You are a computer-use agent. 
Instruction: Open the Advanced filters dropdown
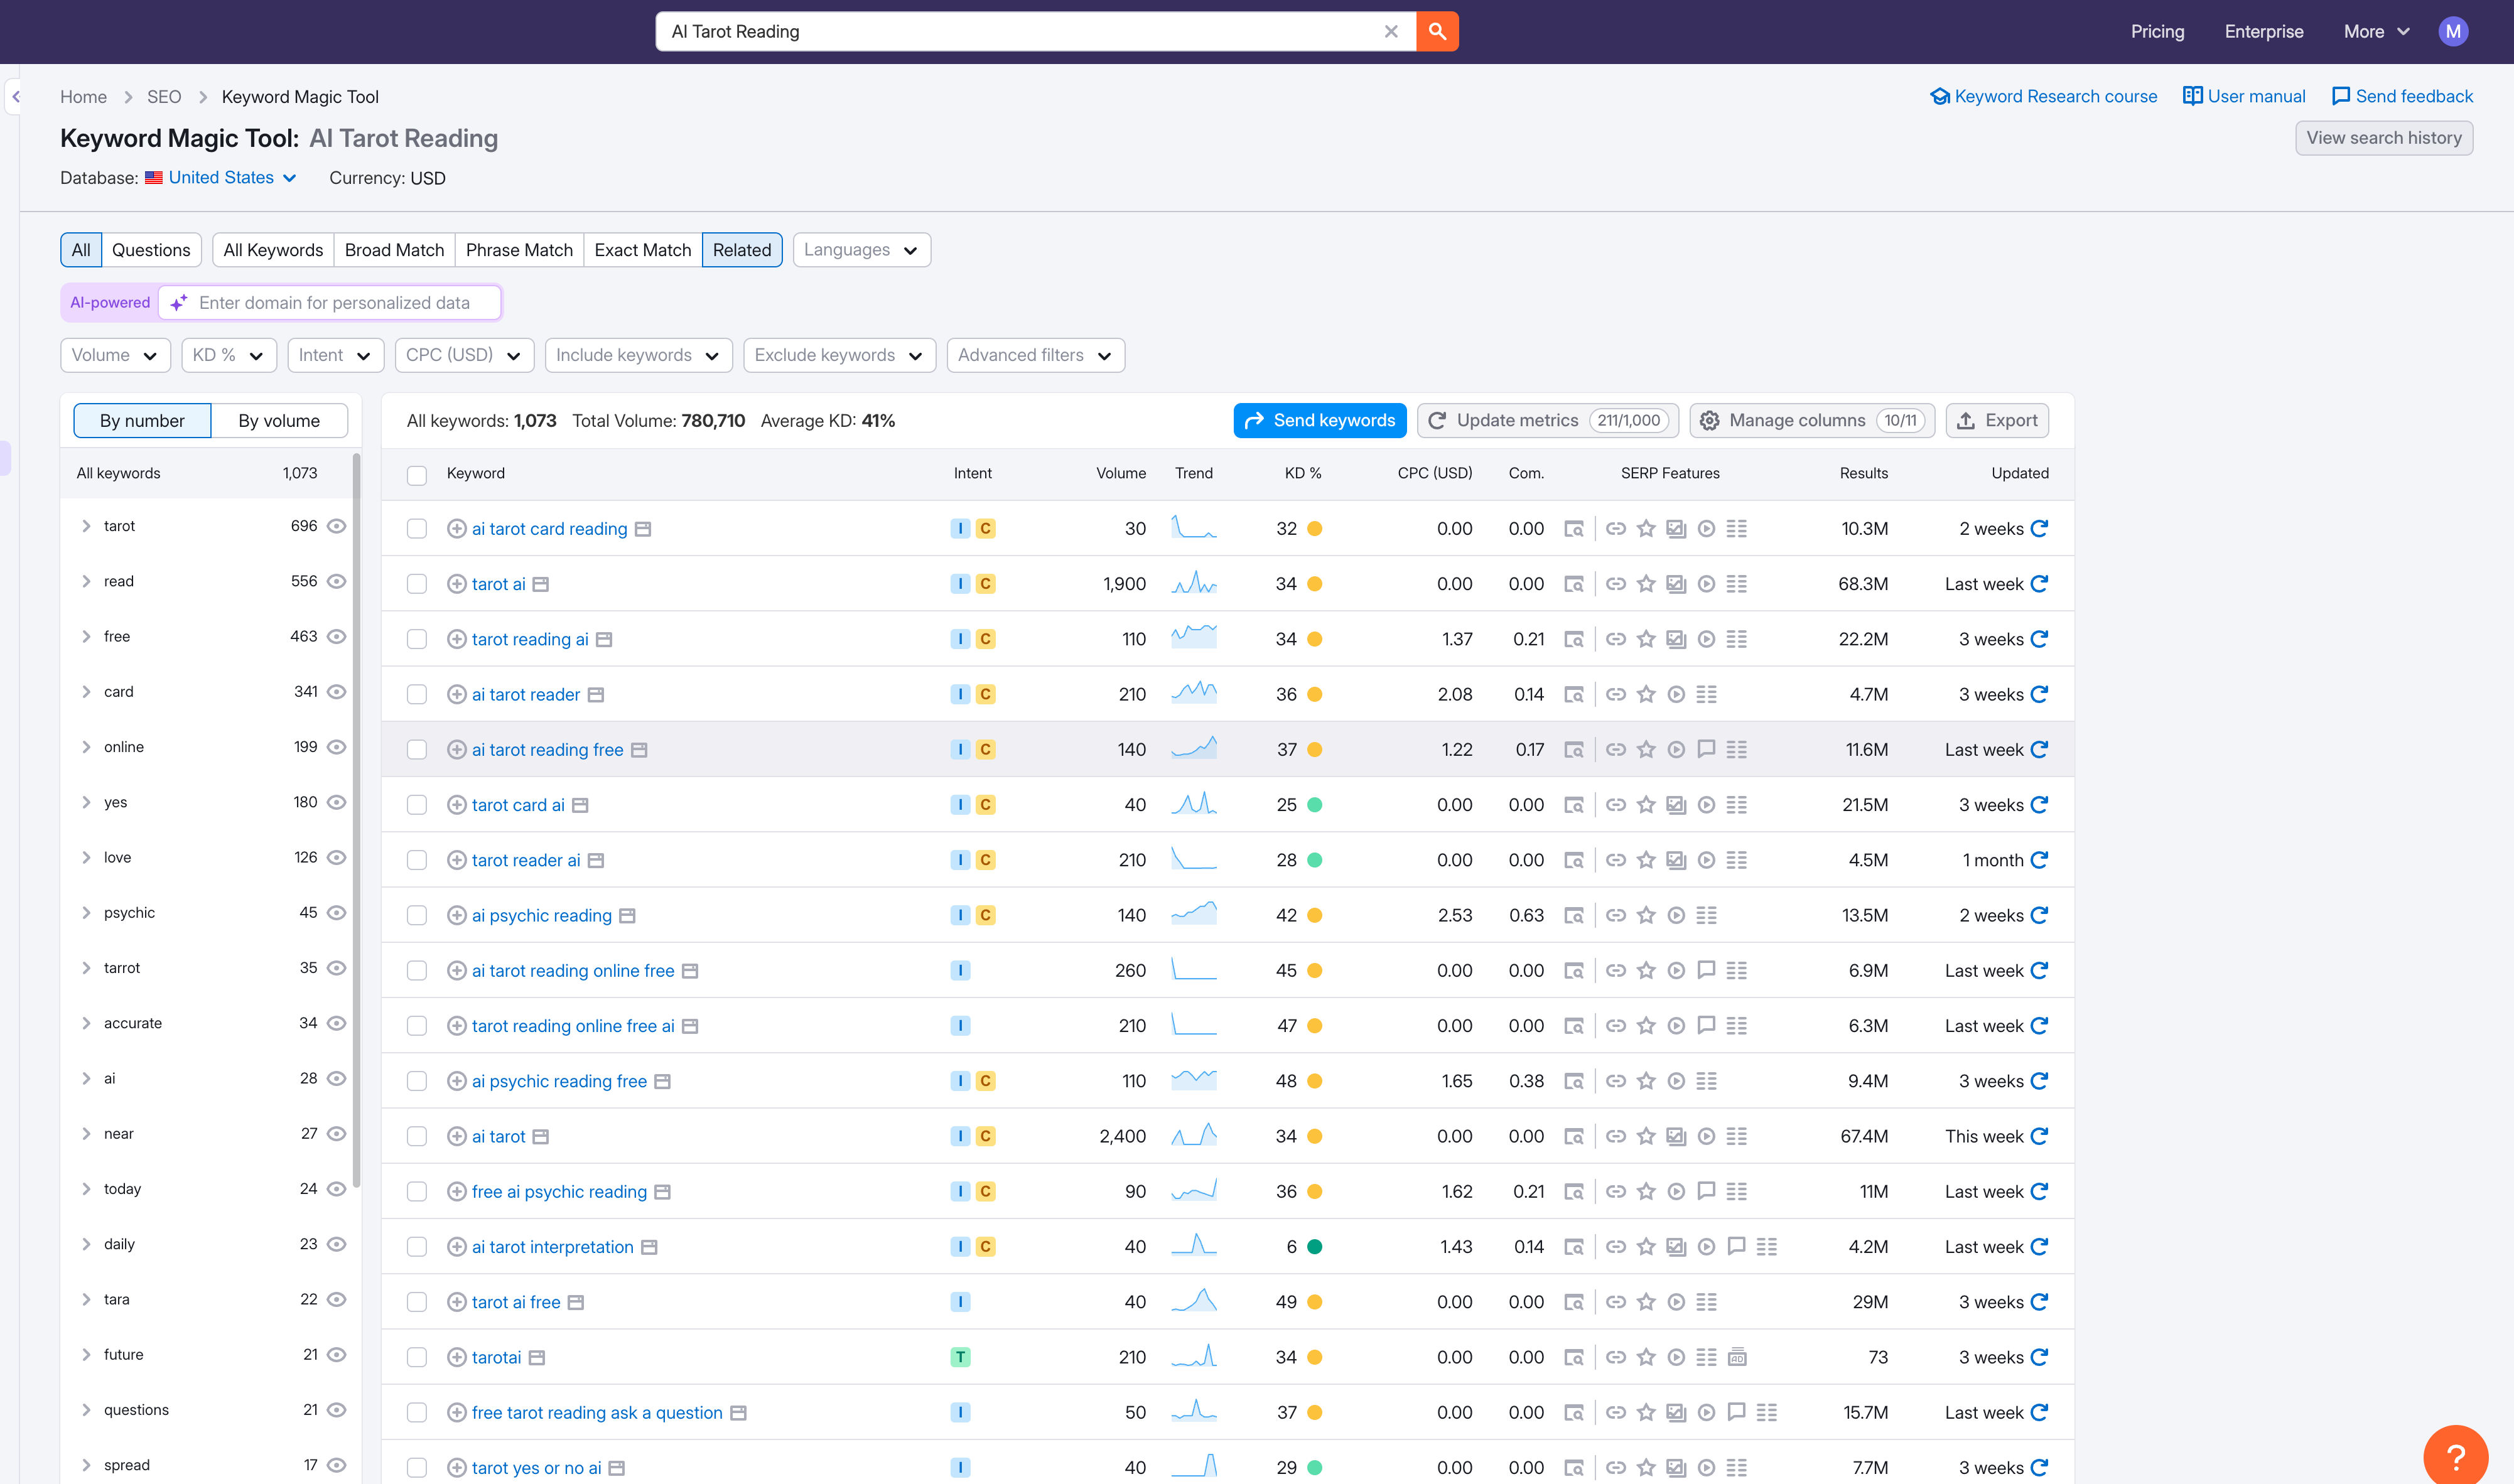[x=1034, y=355]
